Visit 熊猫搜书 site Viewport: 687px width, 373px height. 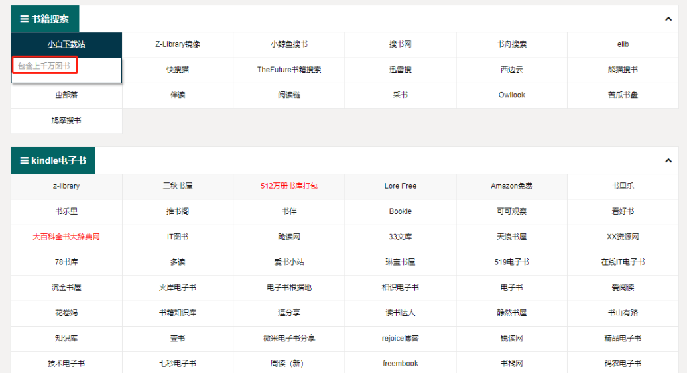623,70
